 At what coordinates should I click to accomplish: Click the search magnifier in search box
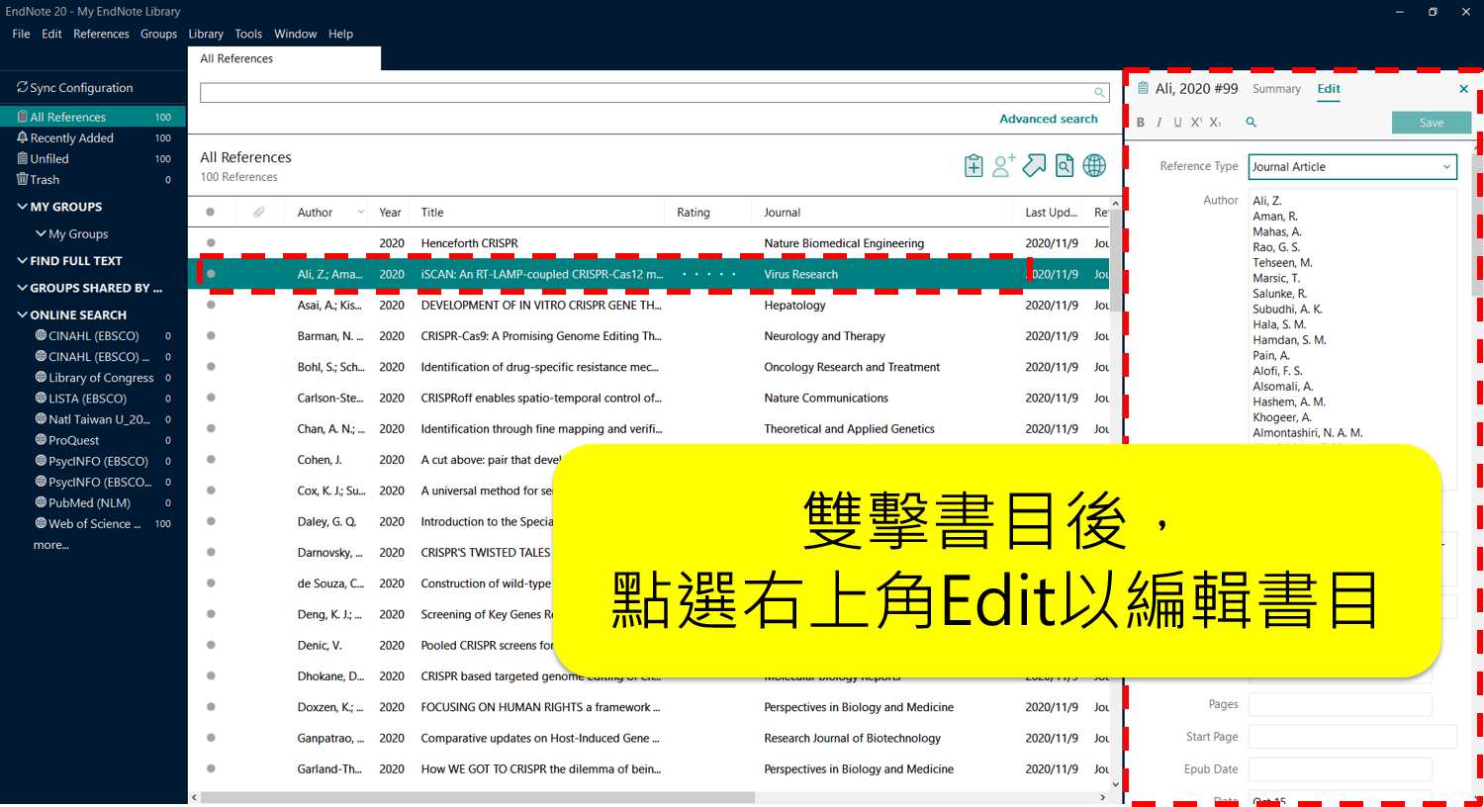pos(1099,93)
